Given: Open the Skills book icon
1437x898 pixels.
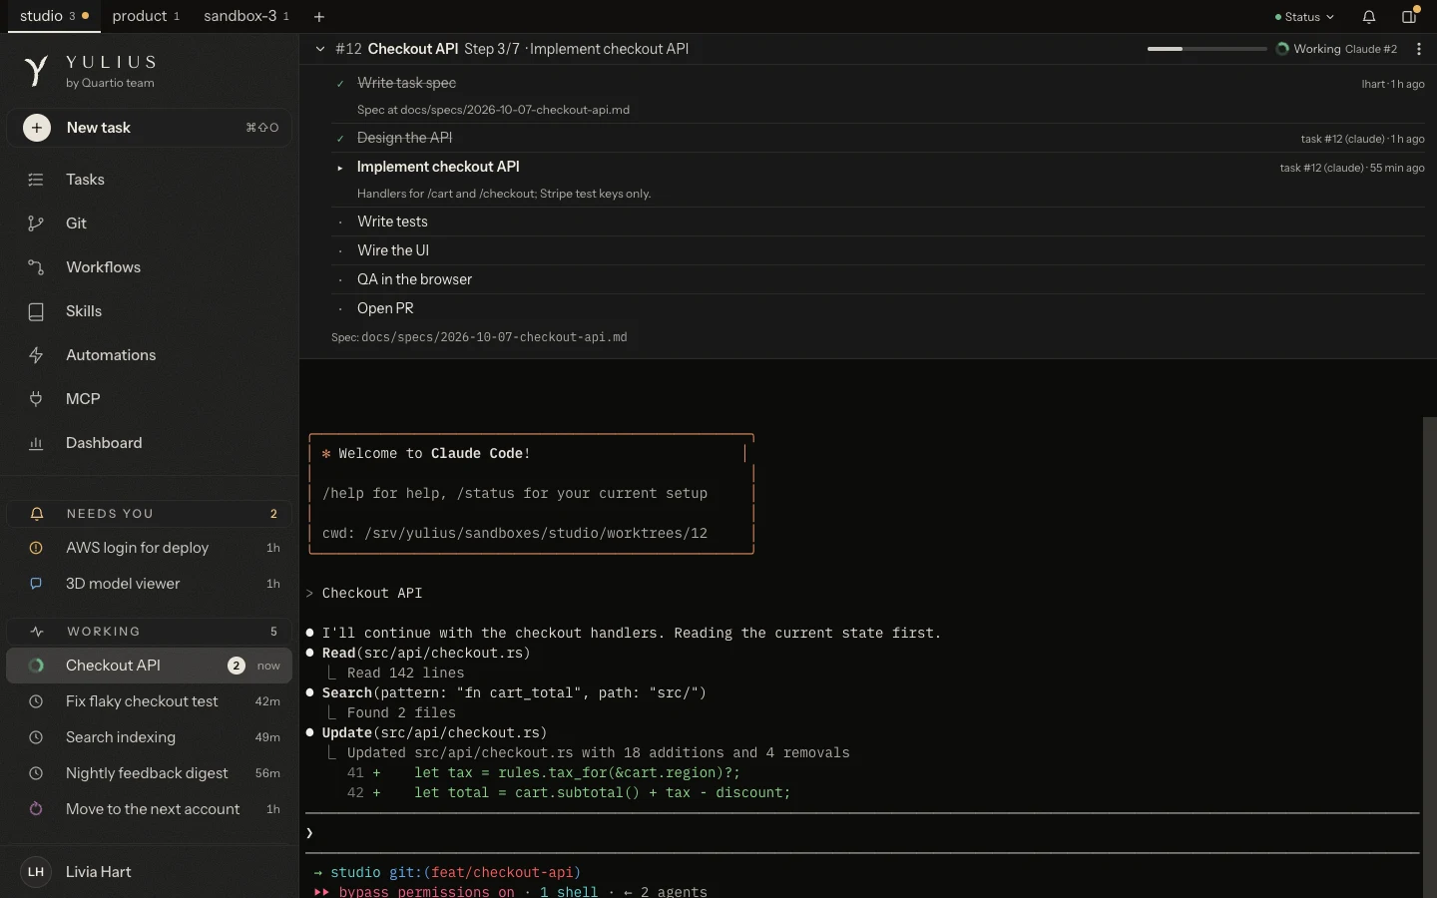Looking at the screenshot, I should pos(36,311).
